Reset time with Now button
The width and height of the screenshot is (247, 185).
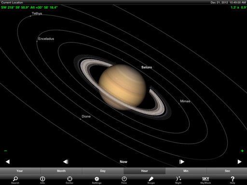coord(123,162)
